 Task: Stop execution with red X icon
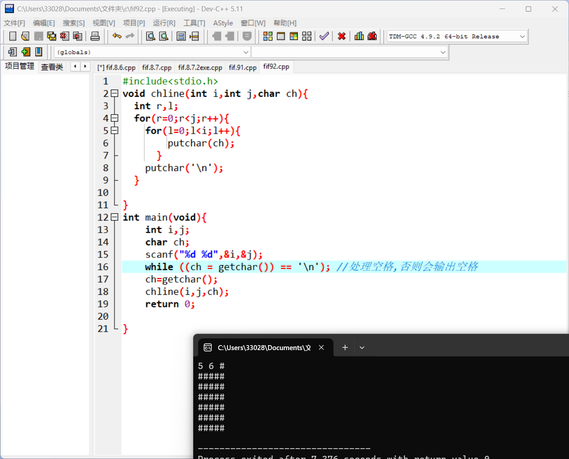pyautogui.click(x=342, y=36)
